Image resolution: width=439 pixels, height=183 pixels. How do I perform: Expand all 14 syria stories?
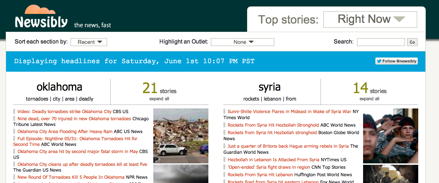click(x=370, y=99)
